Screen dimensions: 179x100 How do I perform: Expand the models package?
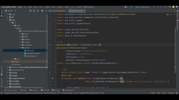[x=20, y=42]
